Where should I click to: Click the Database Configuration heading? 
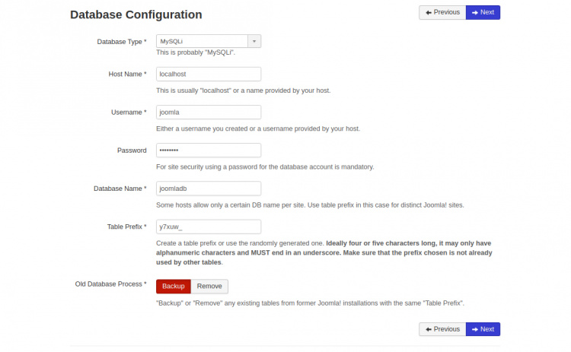click(136, 14)
